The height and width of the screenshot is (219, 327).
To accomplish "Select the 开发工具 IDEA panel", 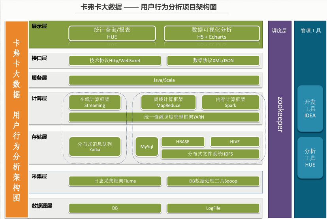I will pyautogui.click(x=310, y=109).
